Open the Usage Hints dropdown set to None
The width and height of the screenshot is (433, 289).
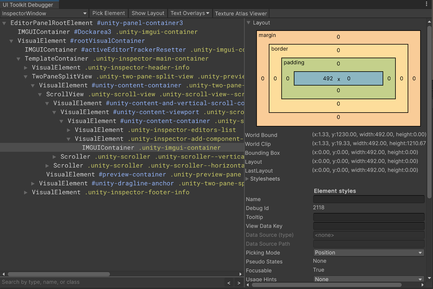[369, 279]
